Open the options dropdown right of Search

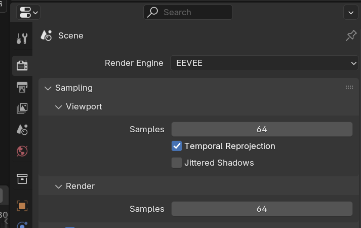(350, 12)
